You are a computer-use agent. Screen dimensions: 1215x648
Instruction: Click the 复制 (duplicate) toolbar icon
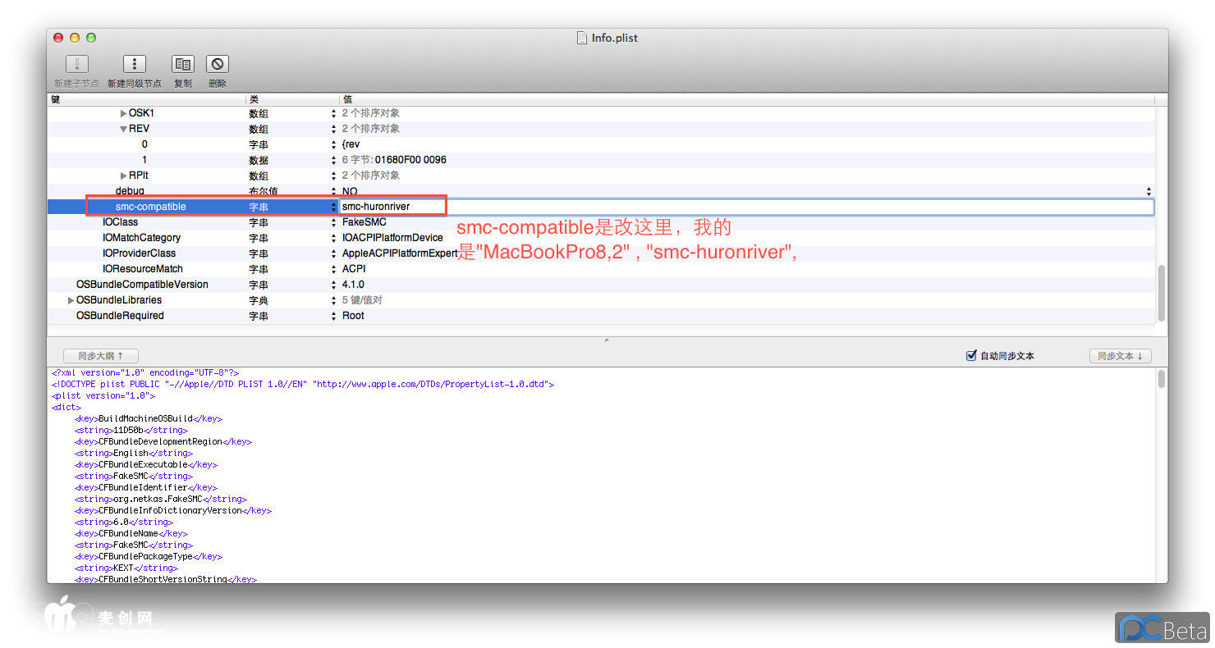point(182,65)
